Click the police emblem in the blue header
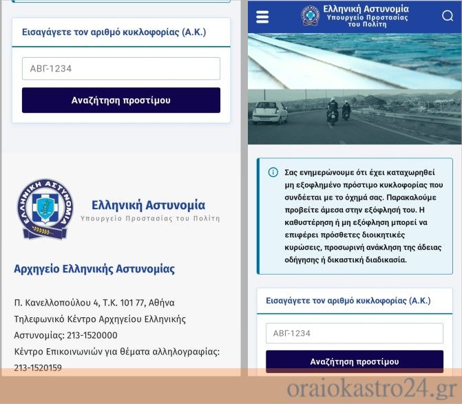Screen dimensions: 462x404 [310, 16]
